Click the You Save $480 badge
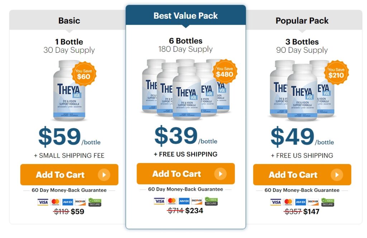 (225, 72)
